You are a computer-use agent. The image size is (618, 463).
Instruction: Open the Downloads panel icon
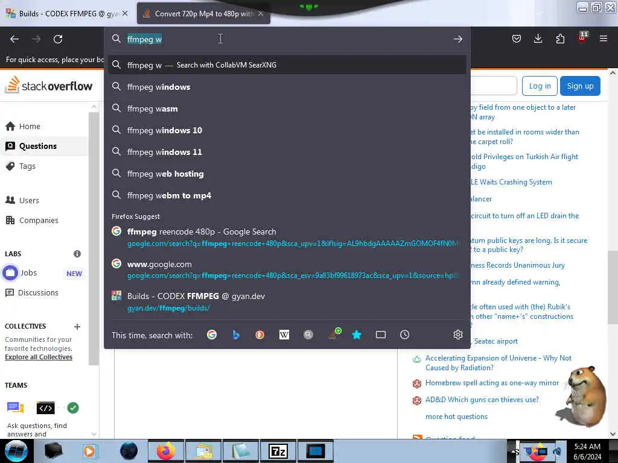538,39
